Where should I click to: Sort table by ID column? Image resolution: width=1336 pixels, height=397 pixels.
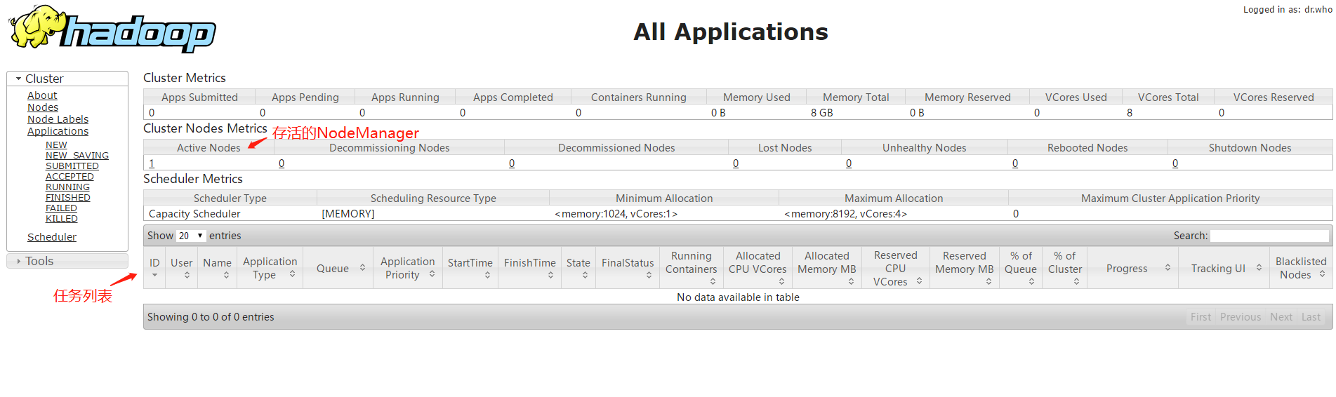(154, 268)
